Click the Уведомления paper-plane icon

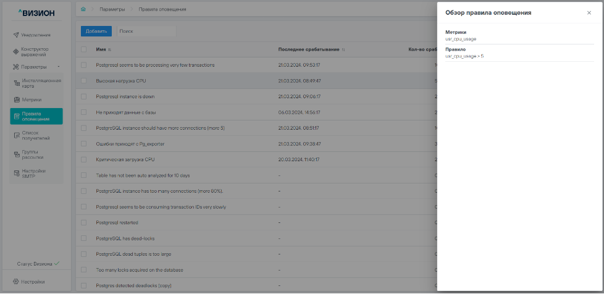16,35
